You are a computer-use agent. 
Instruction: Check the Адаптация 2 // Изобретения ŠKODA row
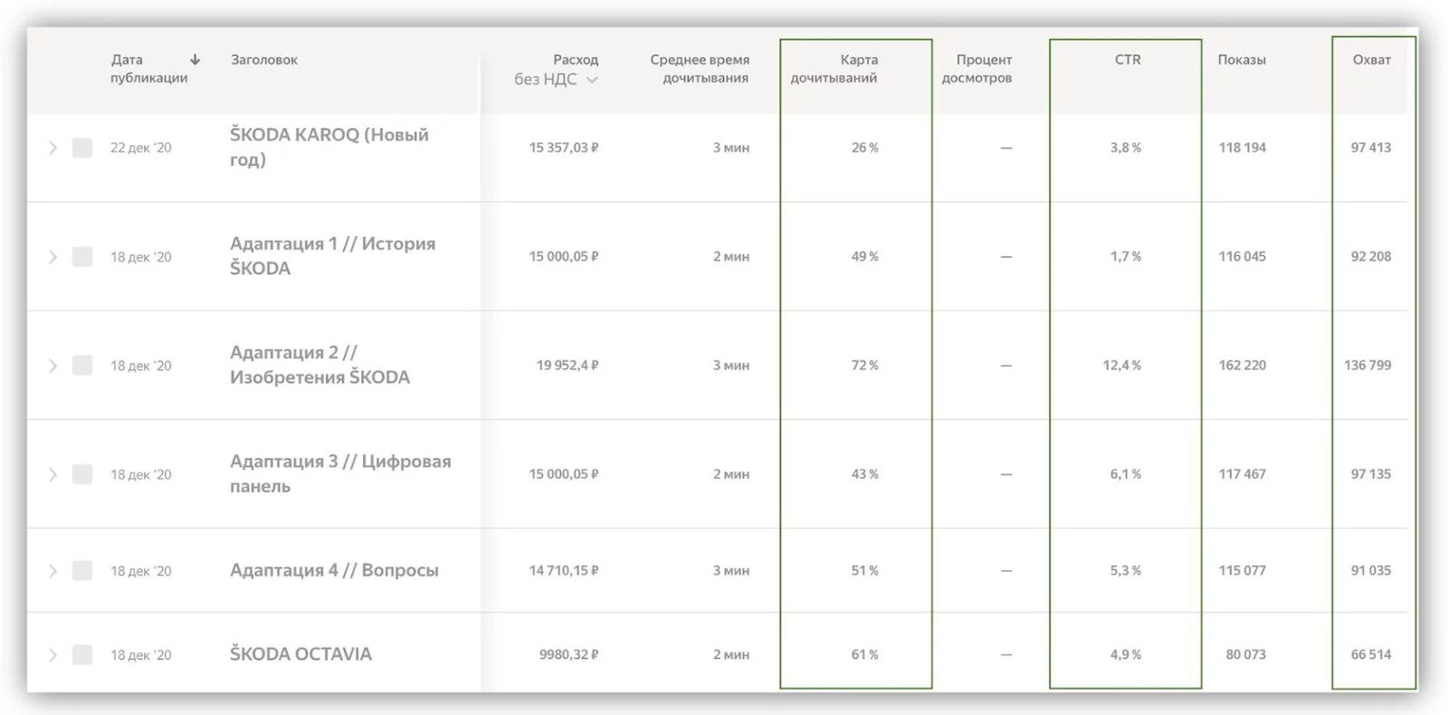(82, 366)
